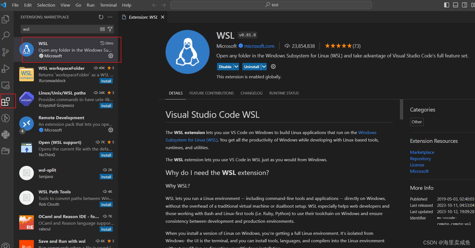Open the Source Control view
Image resolution: width=475 pixels, height=248 pixels.
[x=6, y=52]
